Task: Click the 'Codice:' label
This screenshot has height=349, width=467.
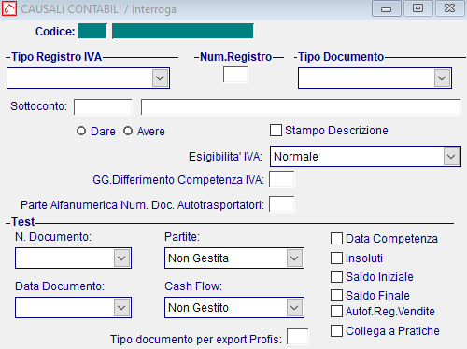Action: pyautogui.click(x=55, y=32)
